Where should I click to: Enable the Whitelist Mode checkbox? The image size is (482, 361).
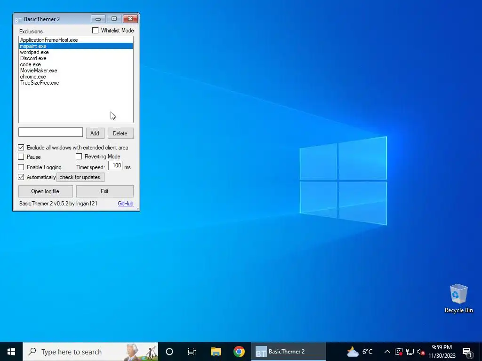(x=95, y=31)
